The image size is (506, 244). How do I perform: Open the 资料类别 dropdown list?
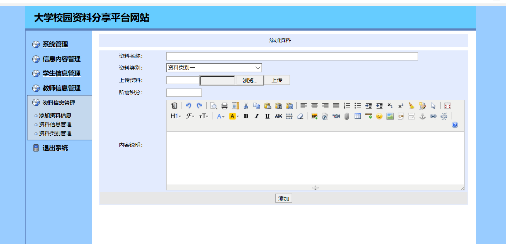[214, 68]
